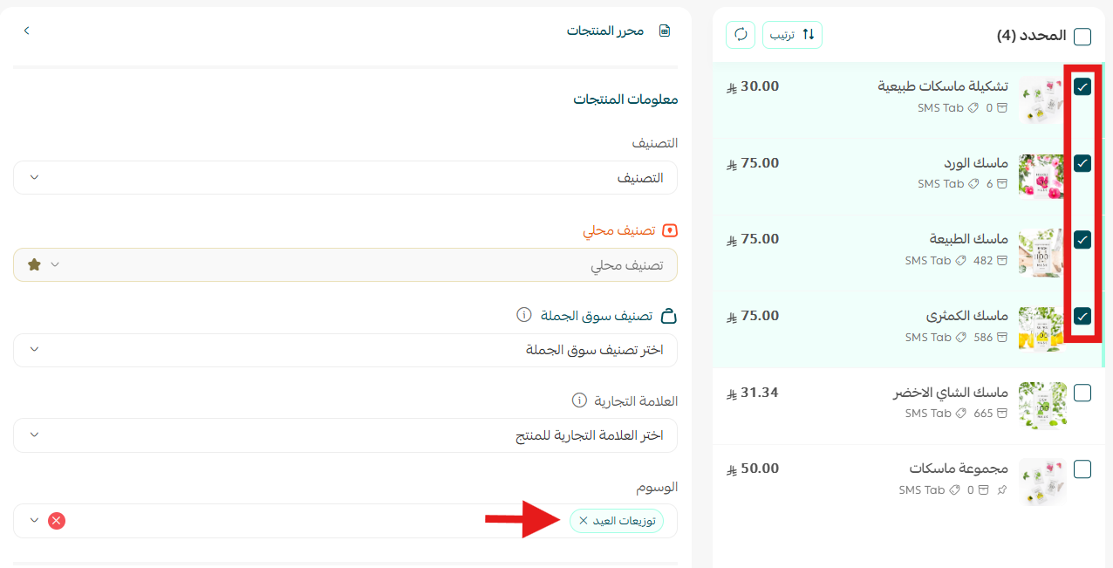
Task: Select the ماسك الشاي الاخضر checkbox
Action: pyautogui.click(x=1082, y=393)
